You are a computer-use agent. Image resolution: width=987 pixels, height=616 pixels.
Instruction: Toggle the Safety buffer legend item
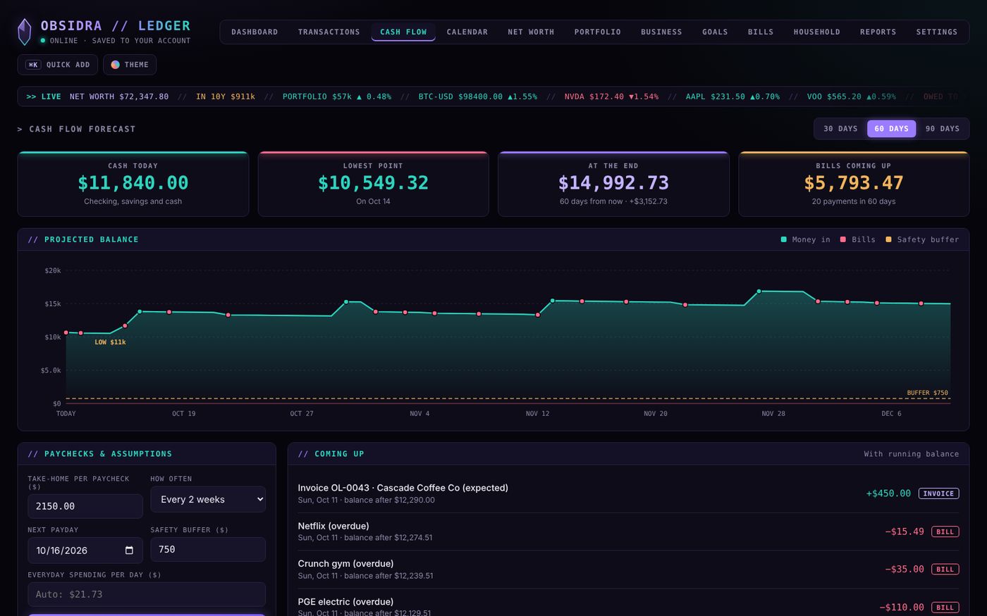point(922,240)
